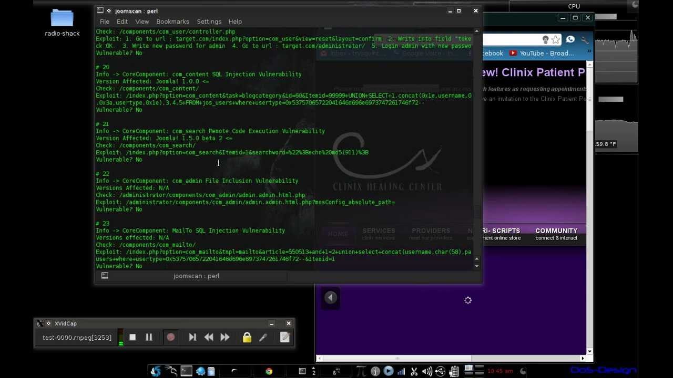Screen dimensions: 673x378
Task: Select the XVidCap area picker tool
Action: [x=263, y=337]
